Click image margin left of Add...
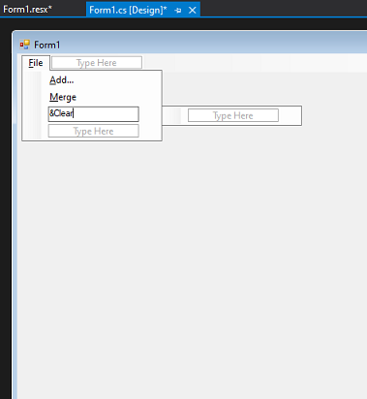Image resolution: width=367 pixels, height=399 pixels. coord(33,80)
